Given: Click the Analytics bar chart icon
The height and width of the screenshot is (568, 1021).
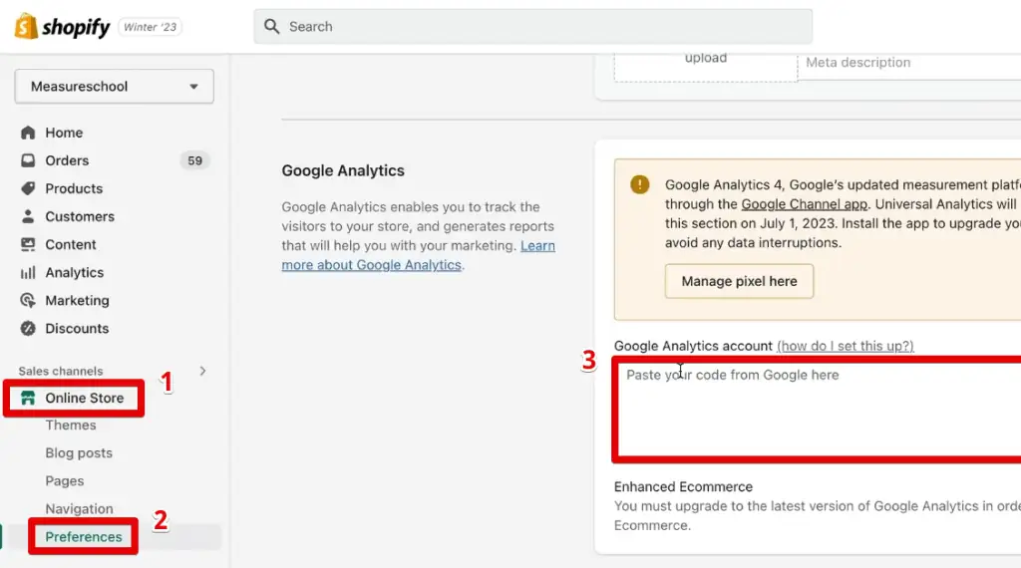Looking at the screenshot, I should (28, 272).
